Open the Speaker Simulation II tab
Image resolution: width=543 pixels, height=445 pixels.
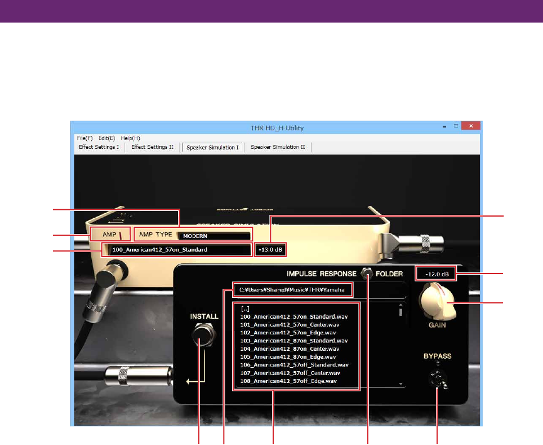(278, 147)
